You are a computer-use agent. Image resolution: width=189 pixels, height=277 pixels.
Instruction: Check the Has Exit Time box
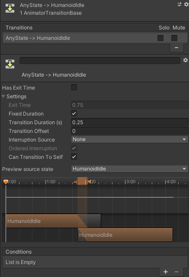tap(74, 87)
